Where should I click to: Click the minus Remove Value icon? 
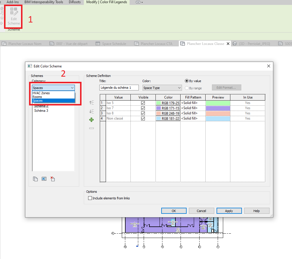click(92, 128)
